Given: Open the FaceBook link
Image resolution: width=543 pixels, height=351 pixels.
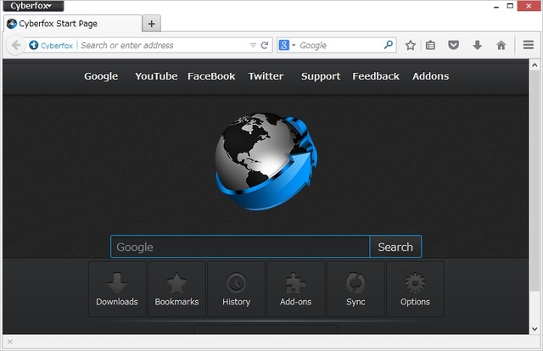Looking at the screenshot, I should point(211,76).
